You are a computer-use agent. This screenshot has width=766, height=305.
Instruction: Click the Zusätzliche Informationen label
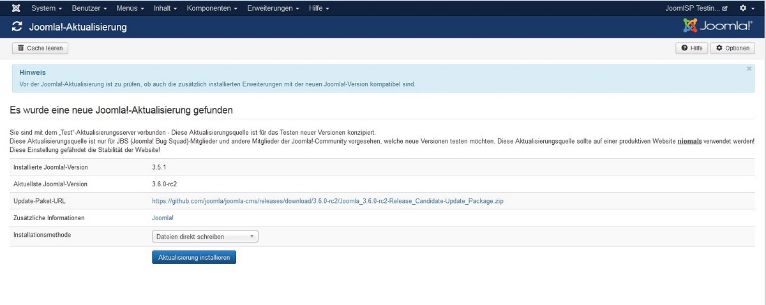pos(49,218)
